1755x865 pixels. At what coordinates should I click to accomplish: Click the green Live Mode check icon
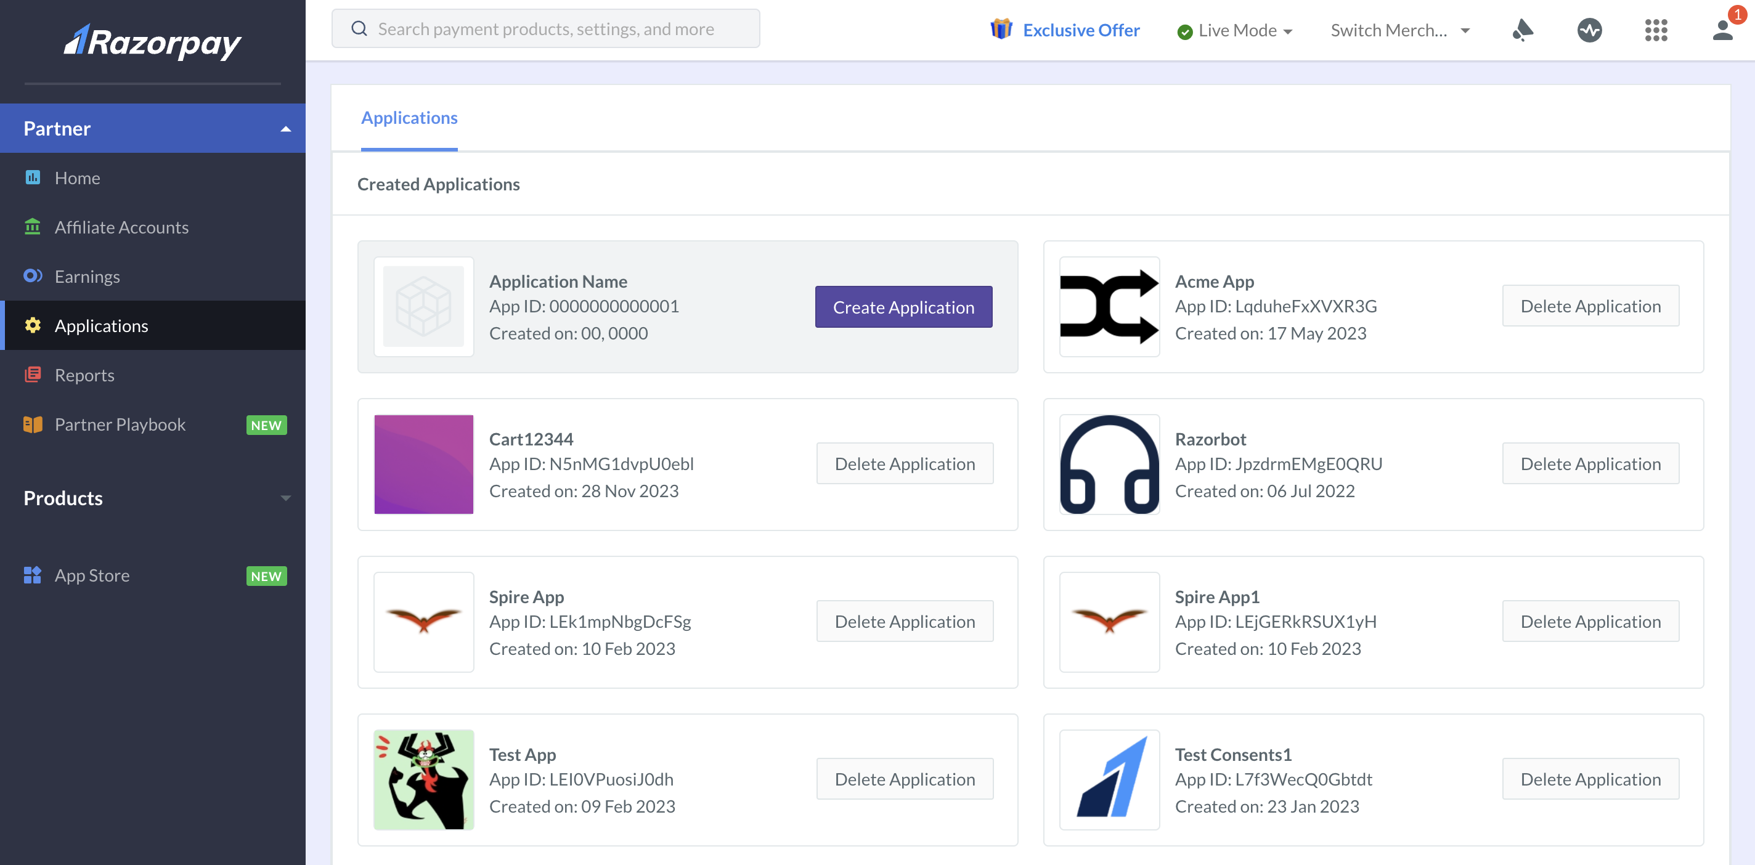coord(1185,31)
